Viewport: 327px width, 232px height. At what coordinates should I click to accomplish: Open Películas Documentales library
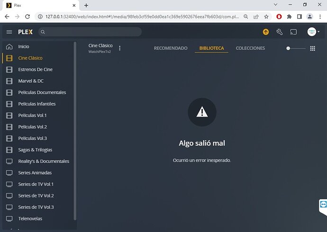click(42, 92)
